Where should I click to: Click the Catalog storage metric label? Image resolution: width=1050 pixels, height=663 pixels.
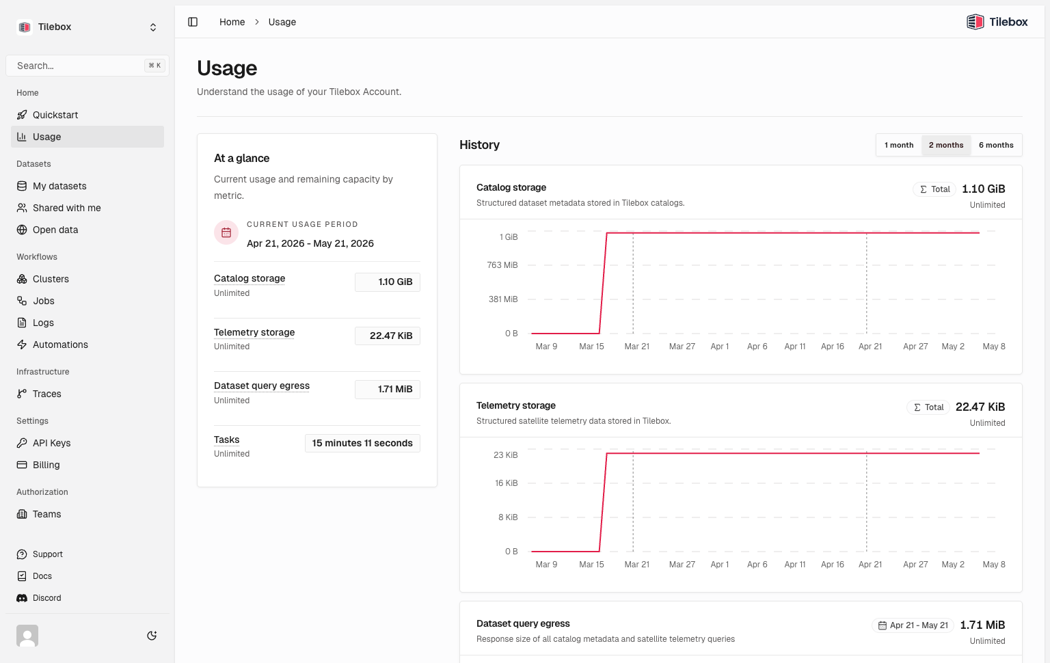[x=250, y=278]
